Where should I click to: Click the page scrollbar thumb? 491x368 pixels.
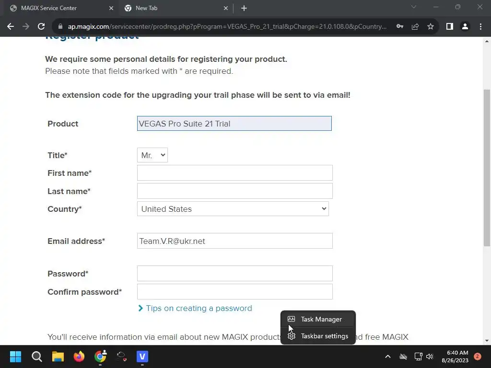pos(487,168)
